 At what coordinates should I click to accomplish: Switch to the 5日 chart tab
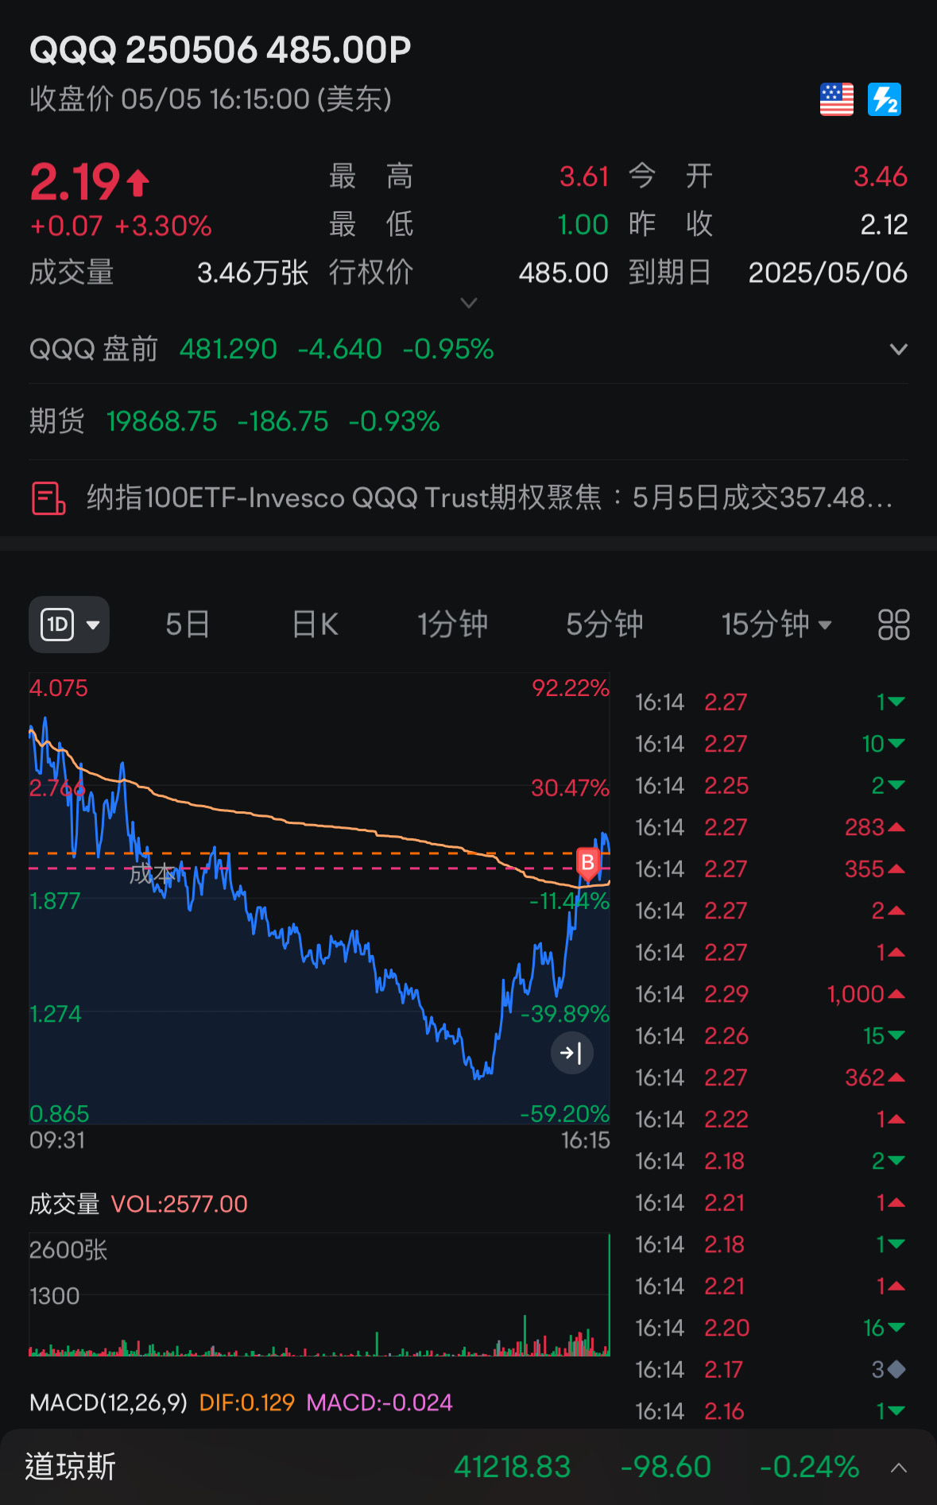pos(188,625)
